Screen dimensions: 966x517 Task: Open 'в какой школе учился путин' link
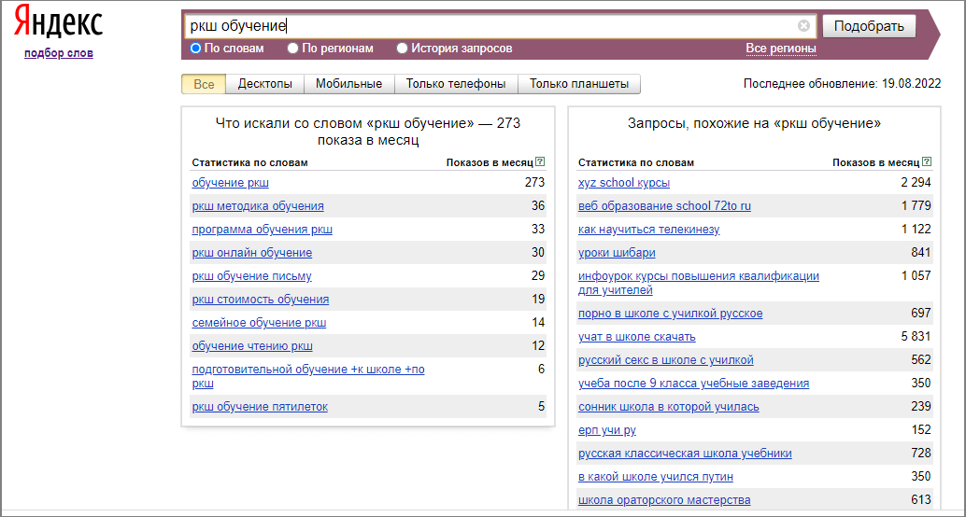coord(656,477)
